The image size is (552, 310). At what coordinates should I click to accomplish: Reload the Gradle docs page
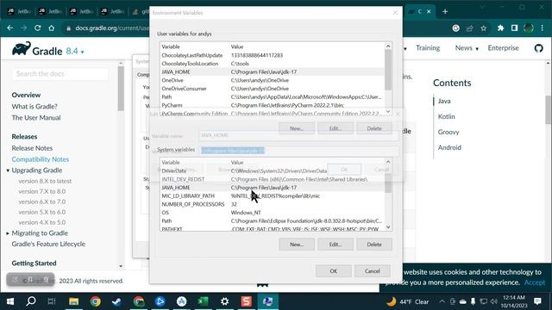click(x=37, y=28)
